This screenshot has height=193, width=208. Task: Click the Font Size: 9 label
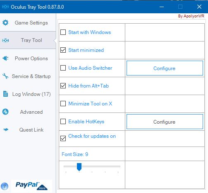click(x=75, y=154)
